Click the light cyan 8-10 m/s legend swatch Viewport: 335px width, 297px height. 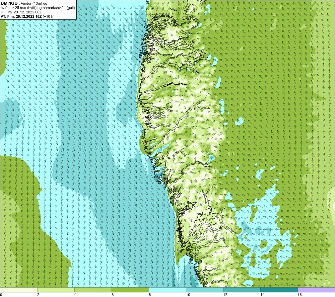click(x=167, y=290)
